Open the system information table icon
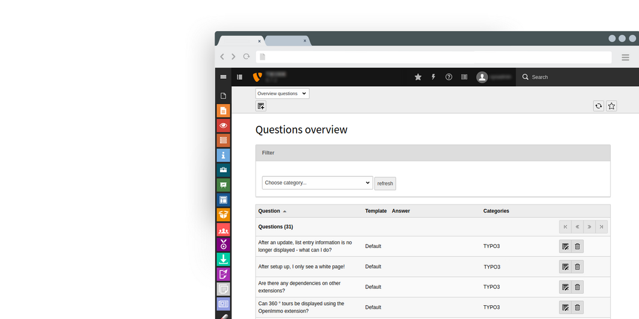 click(464, 77)
